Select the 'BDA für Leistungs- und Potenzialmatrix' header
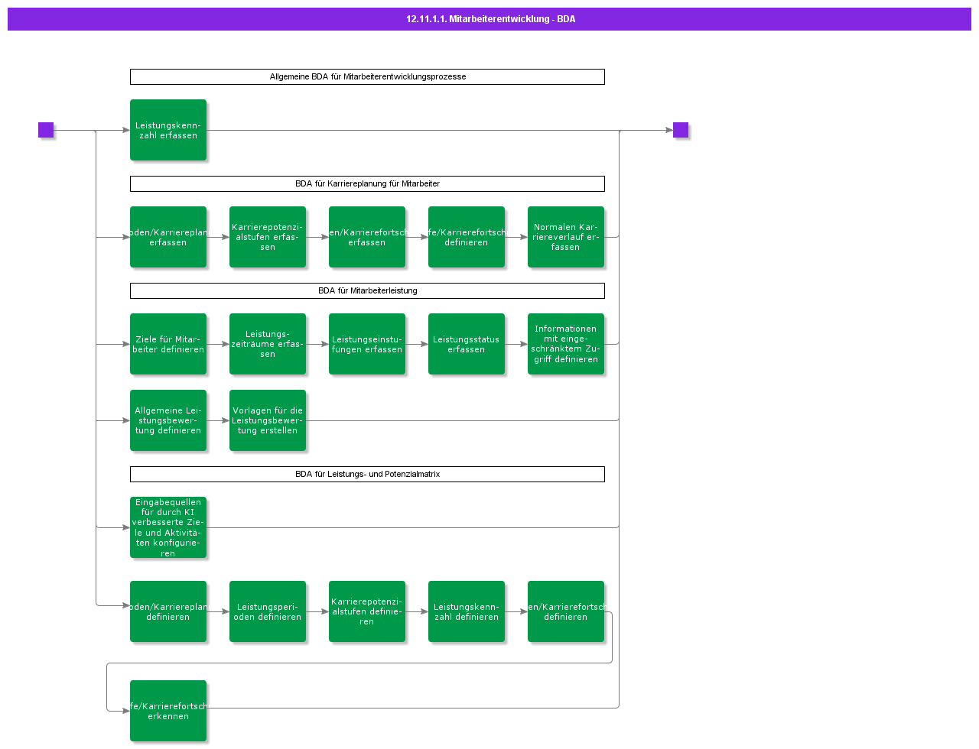Viewport: 979px width, 749px height. (367, 474)
